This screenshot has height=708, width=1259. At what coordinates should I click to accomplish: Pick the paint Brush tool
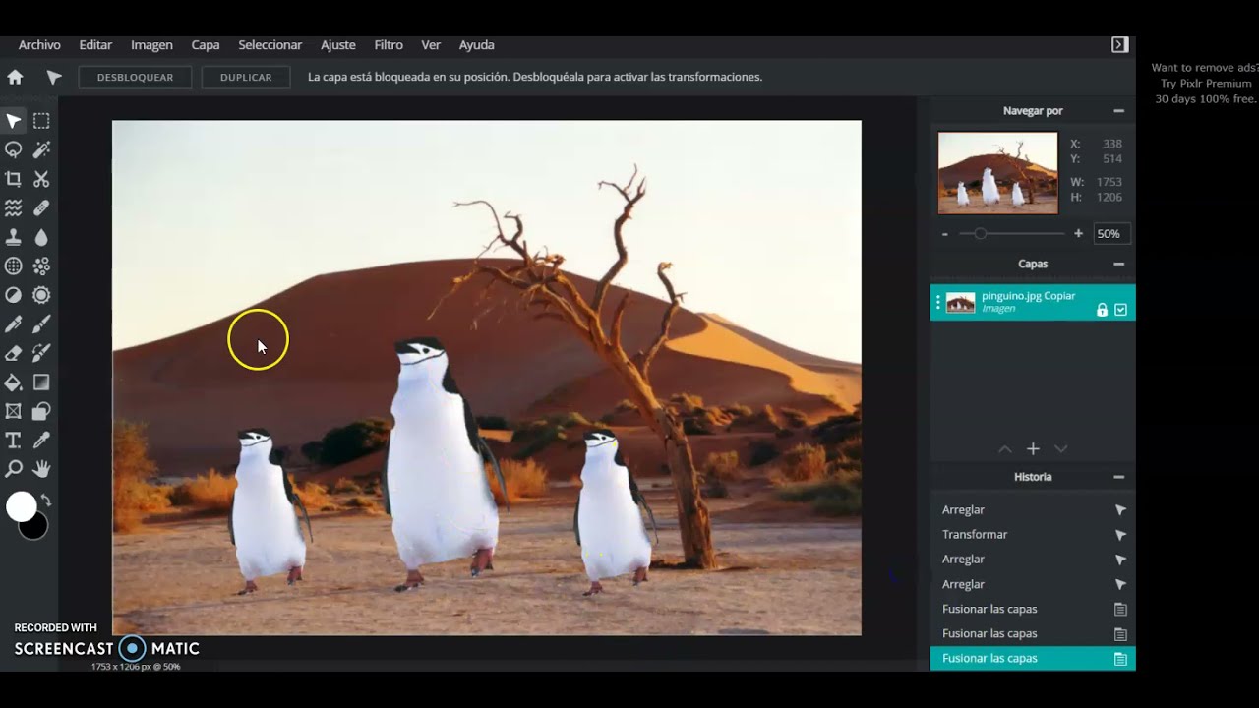point(41,324)
